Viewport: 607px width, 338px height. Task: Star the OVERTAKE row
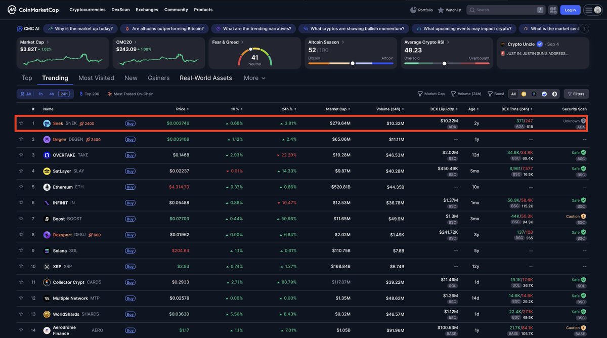coord(21,155)
